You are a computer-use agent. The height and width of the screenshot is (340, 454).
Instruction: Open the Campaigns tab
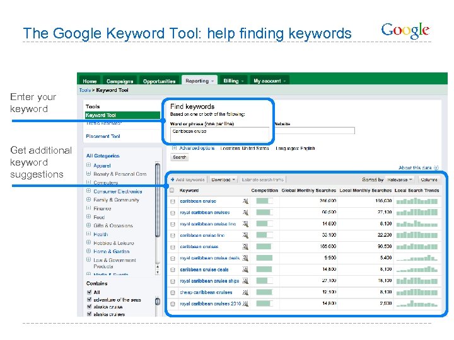tap(120, 81)
